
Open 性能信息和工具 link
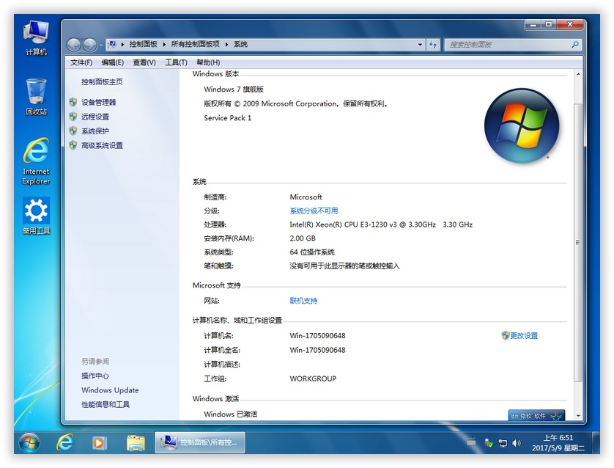(106, 404)
